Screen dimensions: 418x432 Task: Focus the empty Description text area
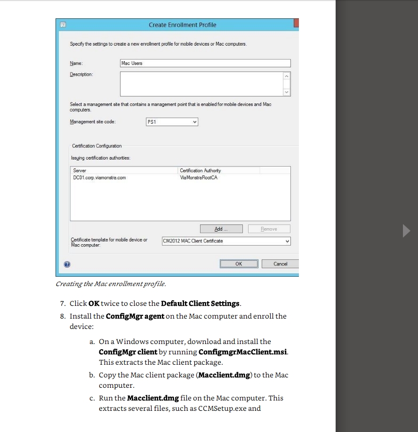(201, 84)
